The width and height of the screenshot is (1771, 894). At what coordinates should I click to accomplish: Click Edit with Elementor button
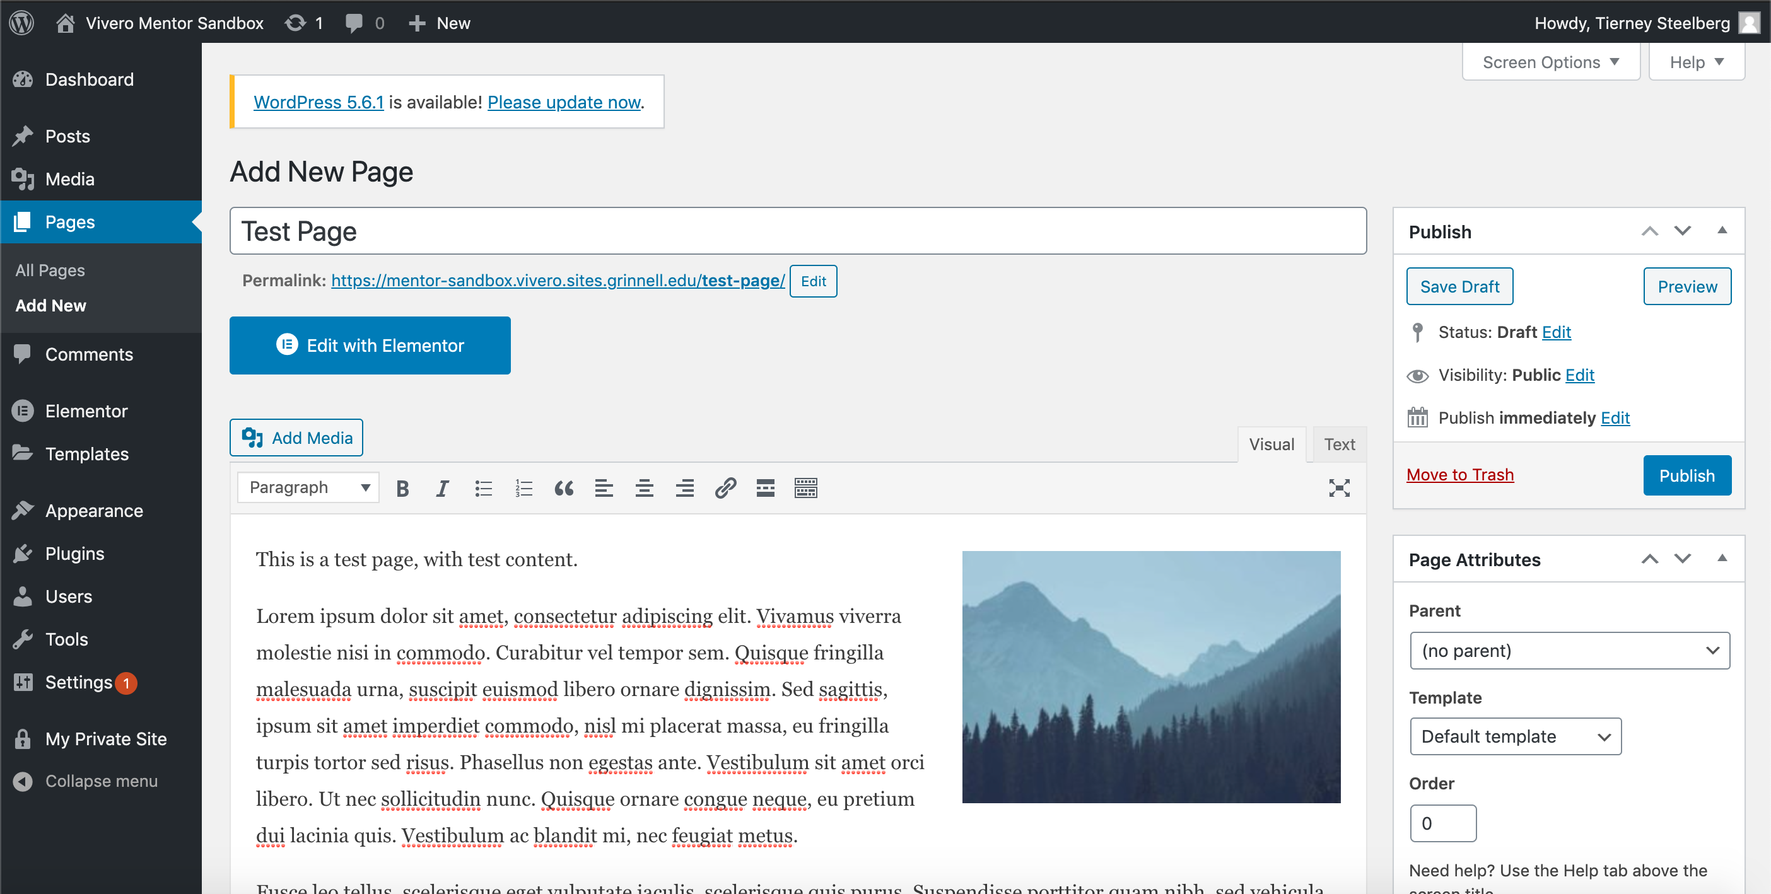point(371,345)
